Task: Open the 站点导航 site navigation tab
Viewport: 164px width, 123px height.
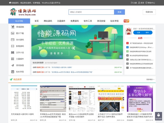Action: 19,21
